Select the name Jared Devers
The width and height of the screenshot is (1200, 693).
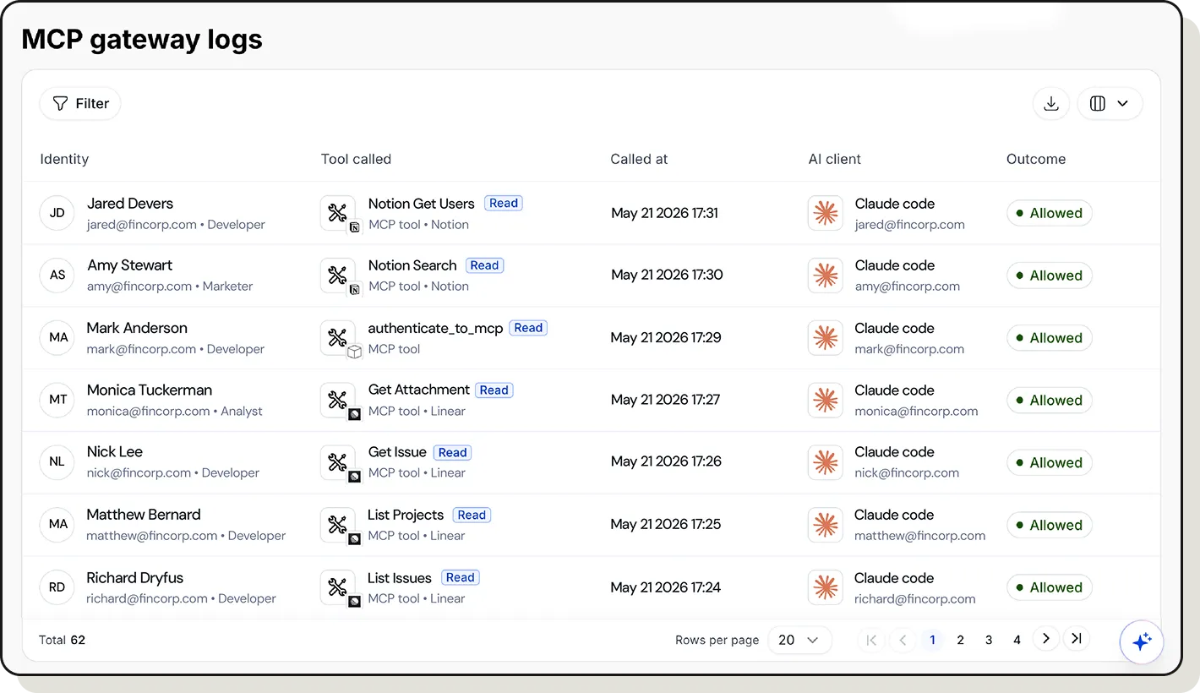click(x=130, y=204)
